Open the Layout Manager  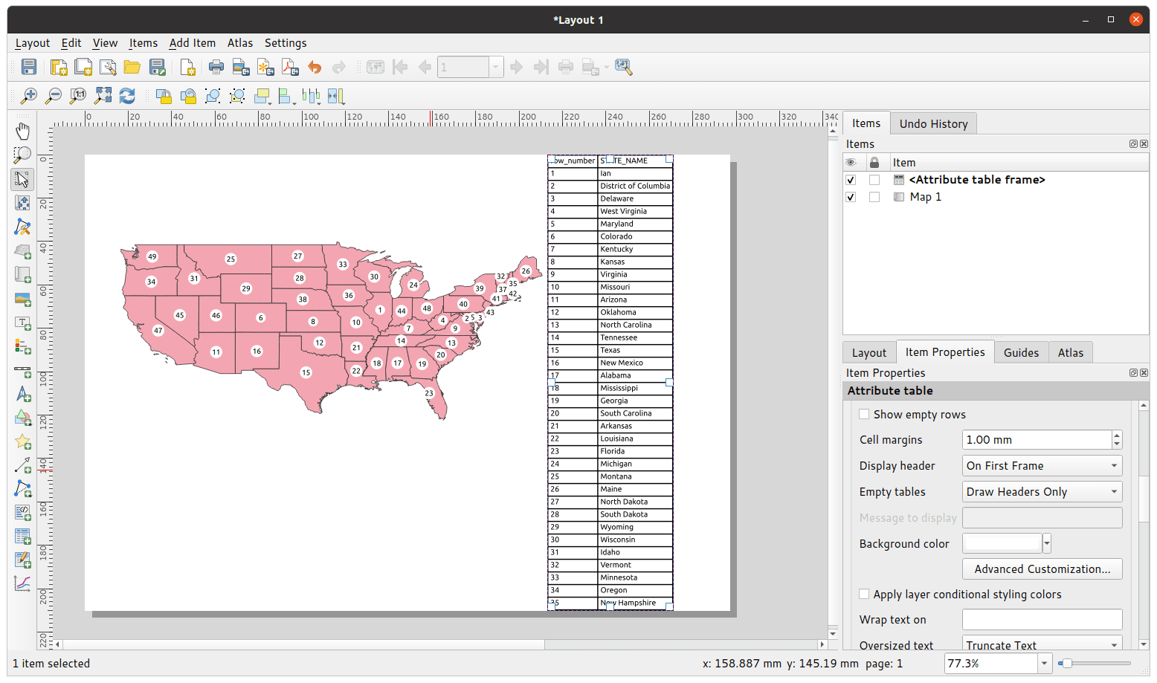tap(108, 67)
